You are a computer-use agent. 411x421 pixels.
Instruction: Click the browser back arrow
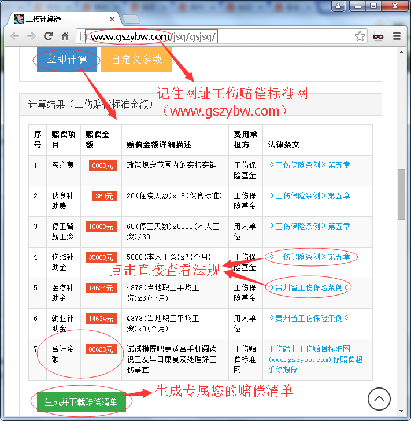click(x=15, y=36)
